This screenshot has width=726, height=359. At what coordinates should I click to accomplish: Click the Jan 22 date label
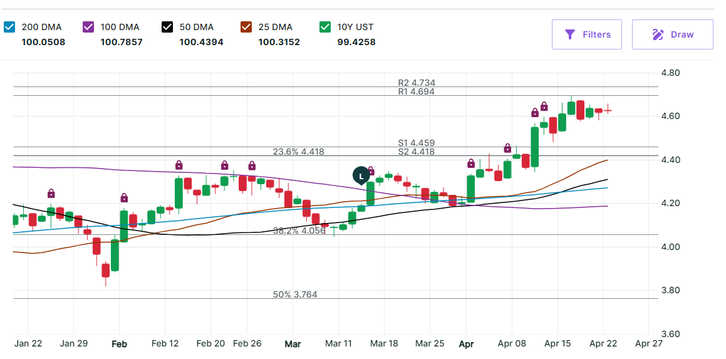[28, 344]
